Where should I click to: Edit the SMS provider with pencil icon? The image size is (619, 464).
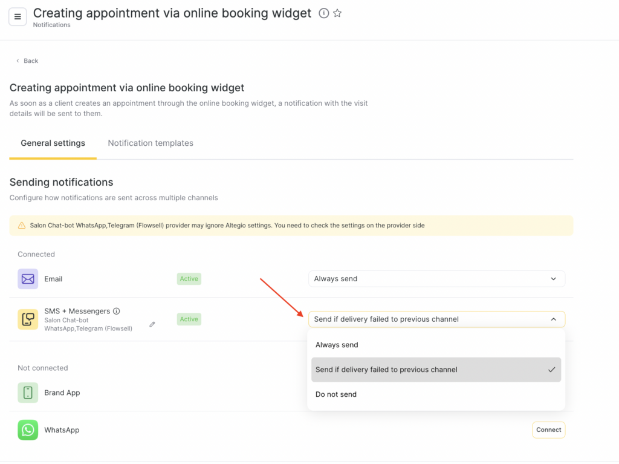(152, 324)
